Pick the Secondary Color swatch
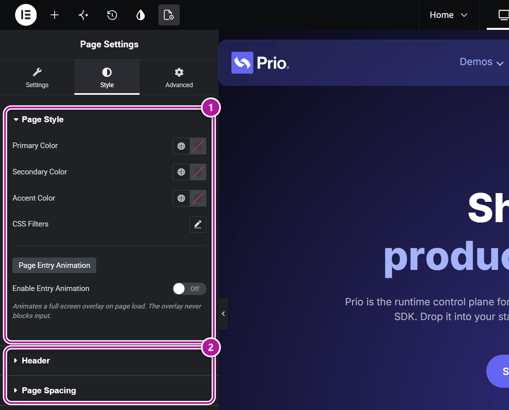This screenshot has height=410, width=509. tap(198, 172)
